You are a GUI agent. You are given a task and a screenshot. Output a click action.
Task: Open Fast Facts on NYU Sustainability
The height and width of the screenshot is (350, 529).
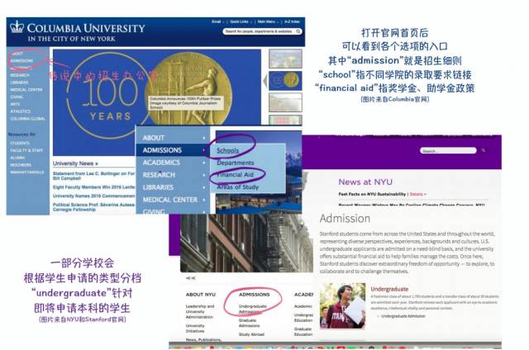(372, 194)
